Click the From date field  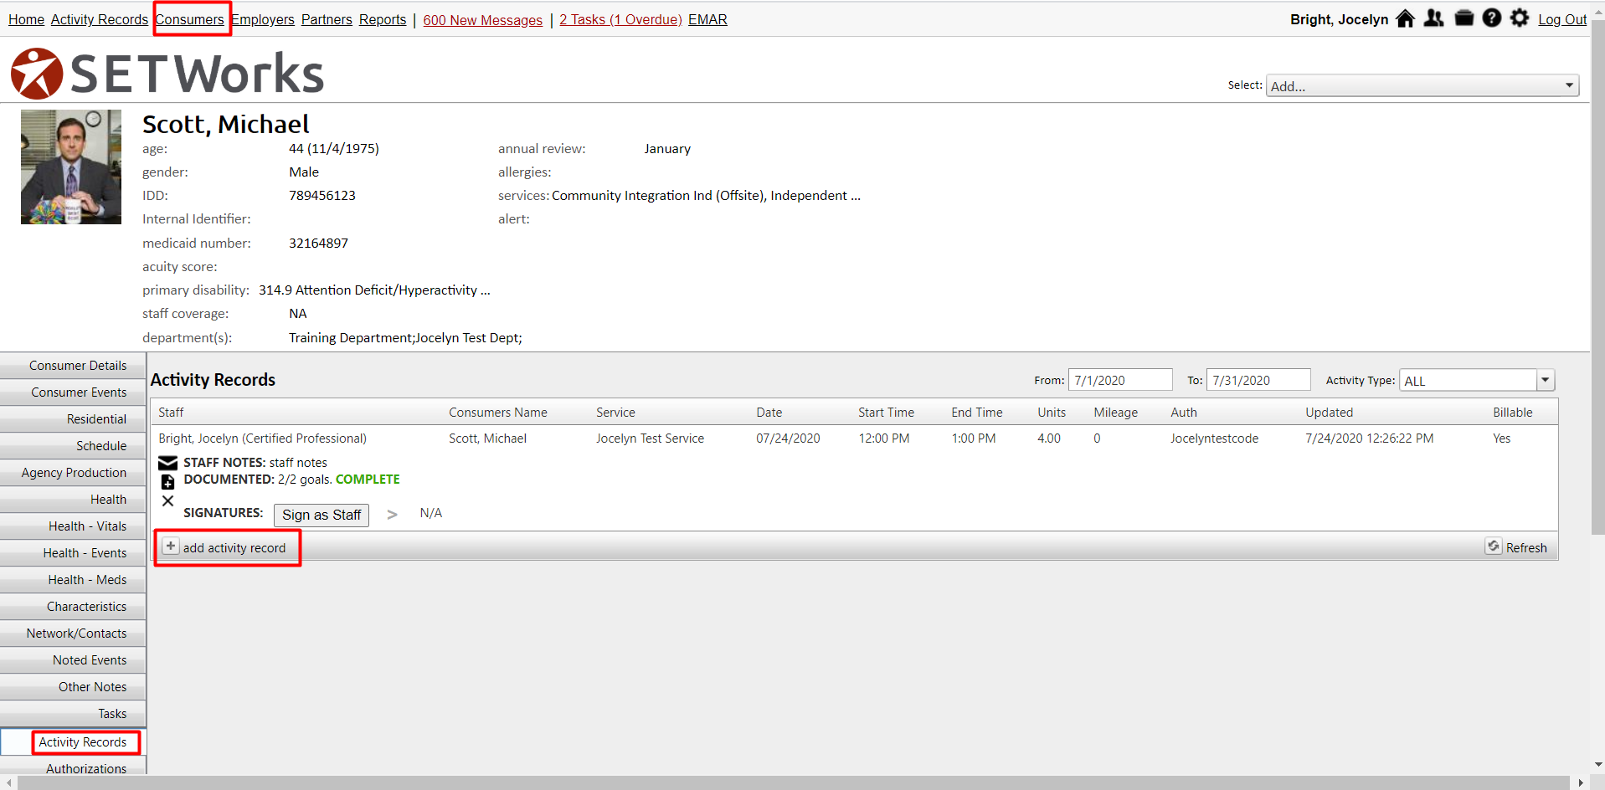(1120, 380)
